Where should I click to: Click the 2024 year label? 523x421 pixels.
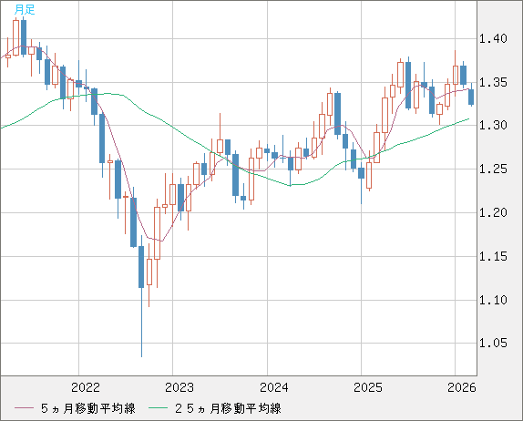pos(274,387)
